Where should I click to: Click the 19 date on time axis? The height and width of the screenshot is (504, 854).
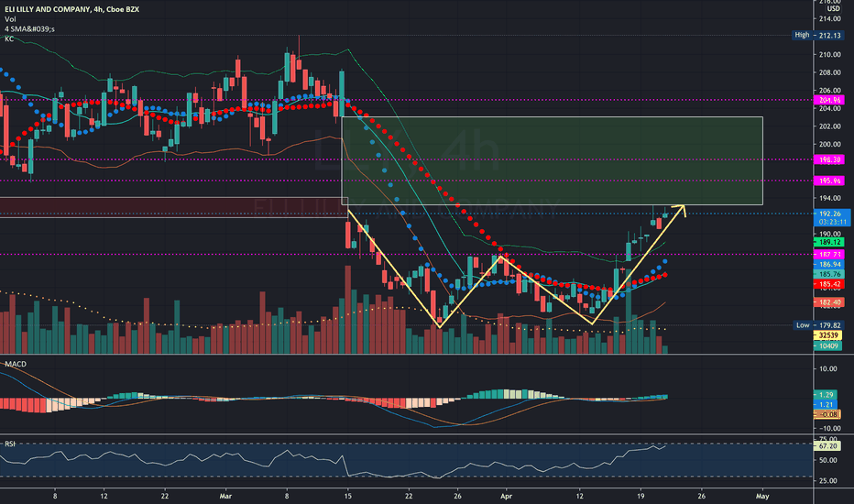(640, 497)
